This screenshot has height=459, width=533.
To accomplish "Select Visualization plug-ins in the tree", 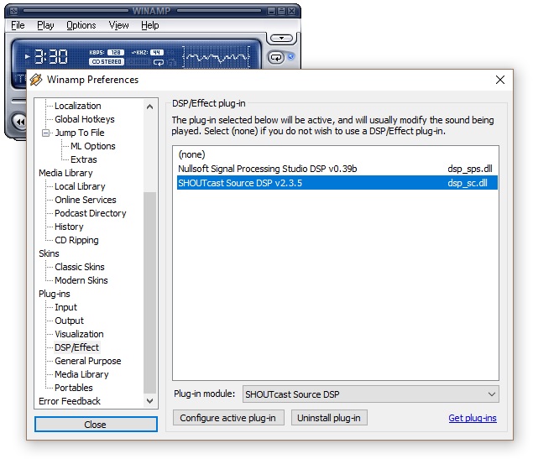I will click(x=79, y=334).
